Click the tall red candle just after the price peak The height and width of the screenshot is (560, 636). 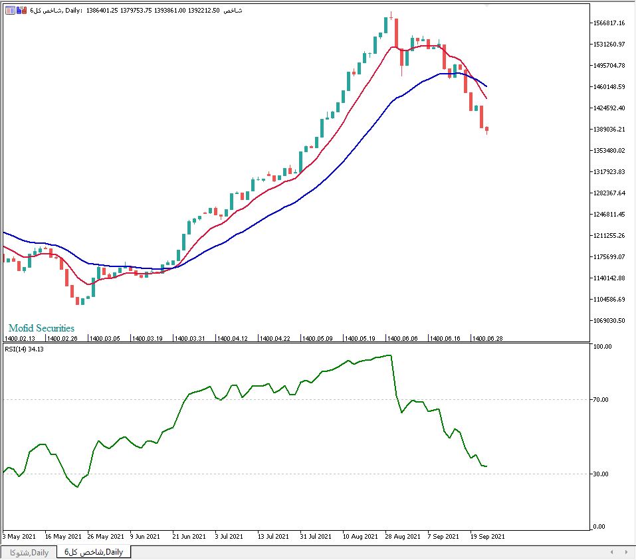396,33
